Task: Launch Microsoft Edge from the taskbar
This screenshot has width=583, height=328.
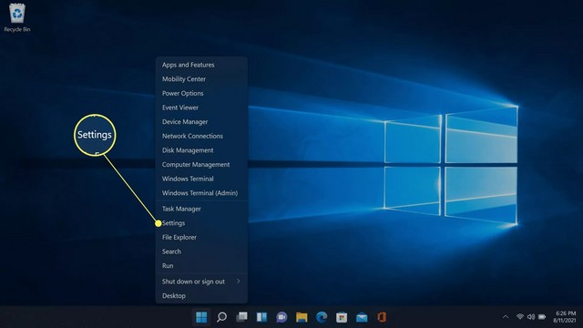Action: [322, 317]
